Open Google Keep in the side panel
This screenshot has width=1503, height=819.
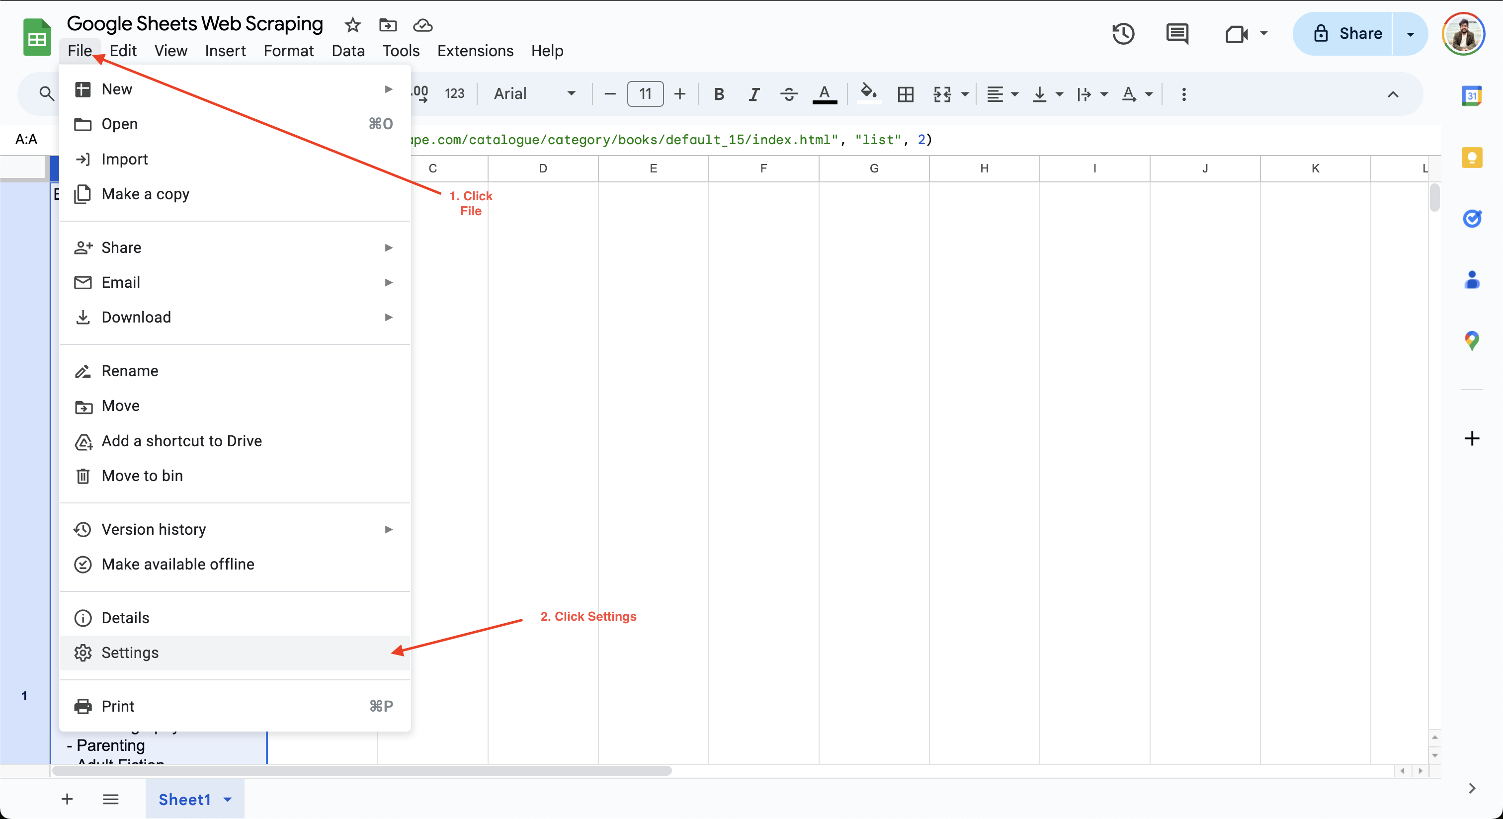(1472, 158)
